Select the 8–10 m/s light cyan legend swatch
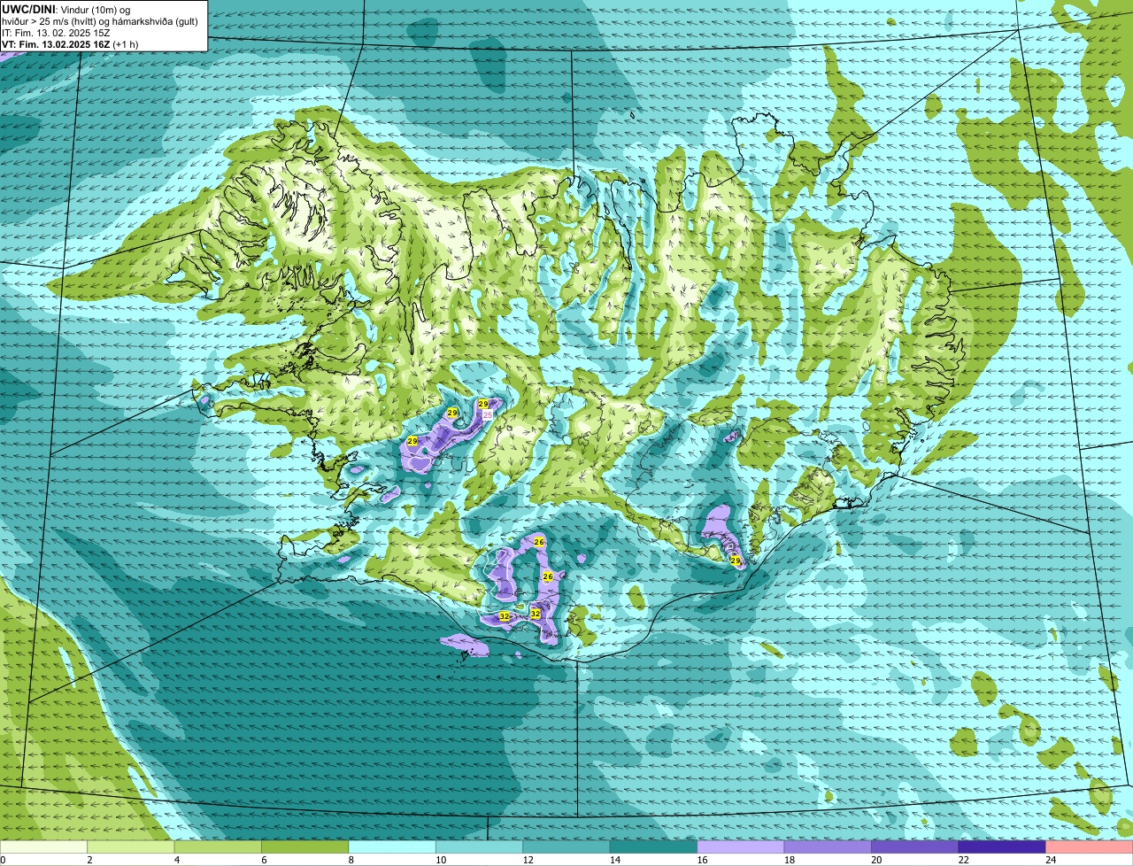Image resolution: width=1133 pixels, height=866 pixels. 392,847
